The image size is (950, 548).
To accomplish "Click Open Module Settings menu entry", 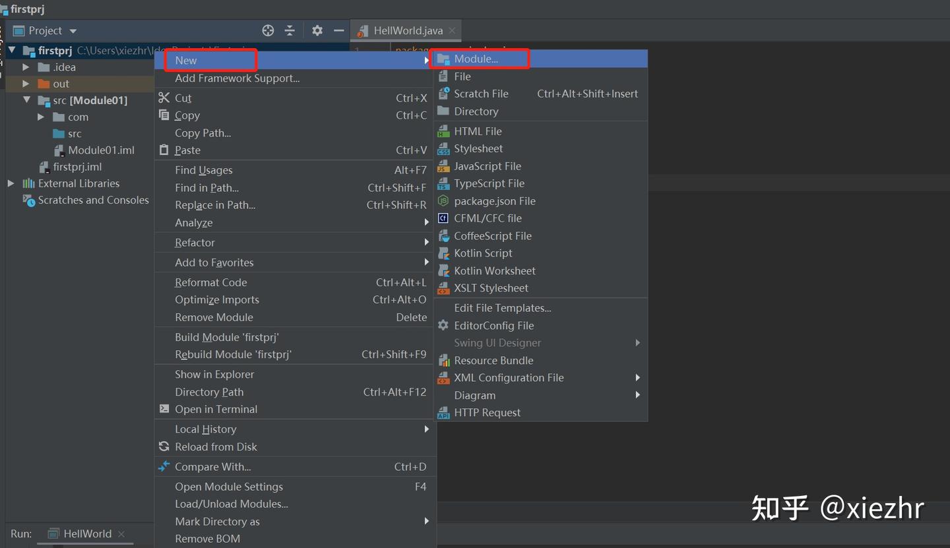I will (229, 486).
